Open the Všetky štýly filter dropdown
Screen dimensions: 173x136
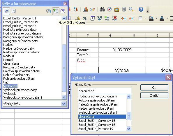coord(64,104)
